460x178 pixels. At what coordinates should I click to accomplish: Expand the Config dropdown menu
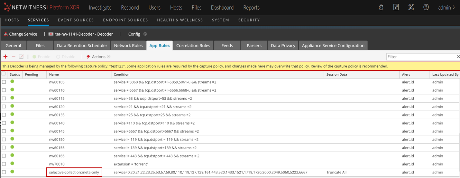[145, 34]
